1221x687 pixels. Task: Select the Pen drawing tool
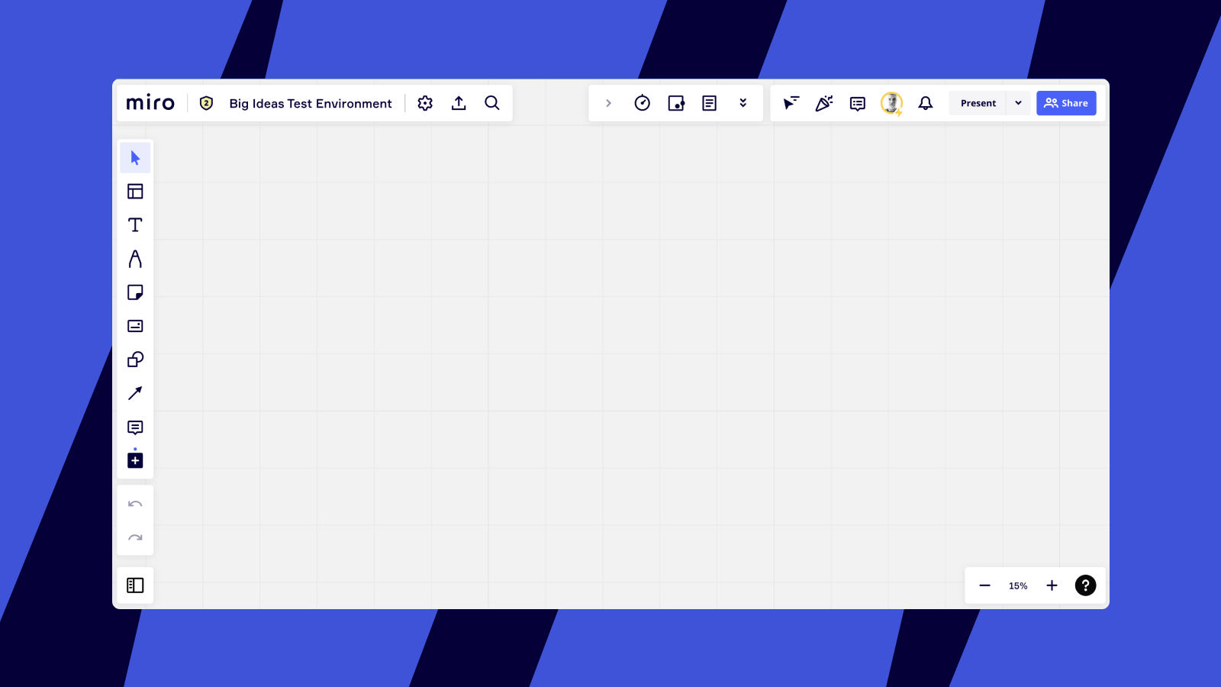tap(135, 259)
